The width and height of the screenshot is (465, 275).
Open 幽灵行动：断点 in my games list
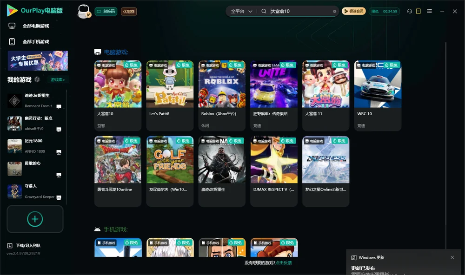point(35,123)
